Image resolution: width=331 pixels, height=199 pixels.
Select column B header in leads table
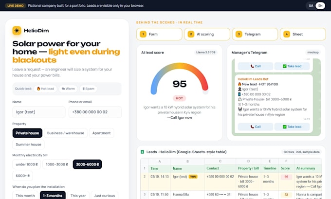[187, 162]
